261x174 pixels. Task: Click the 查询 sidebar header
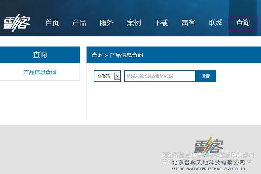[x=40, y=55]
